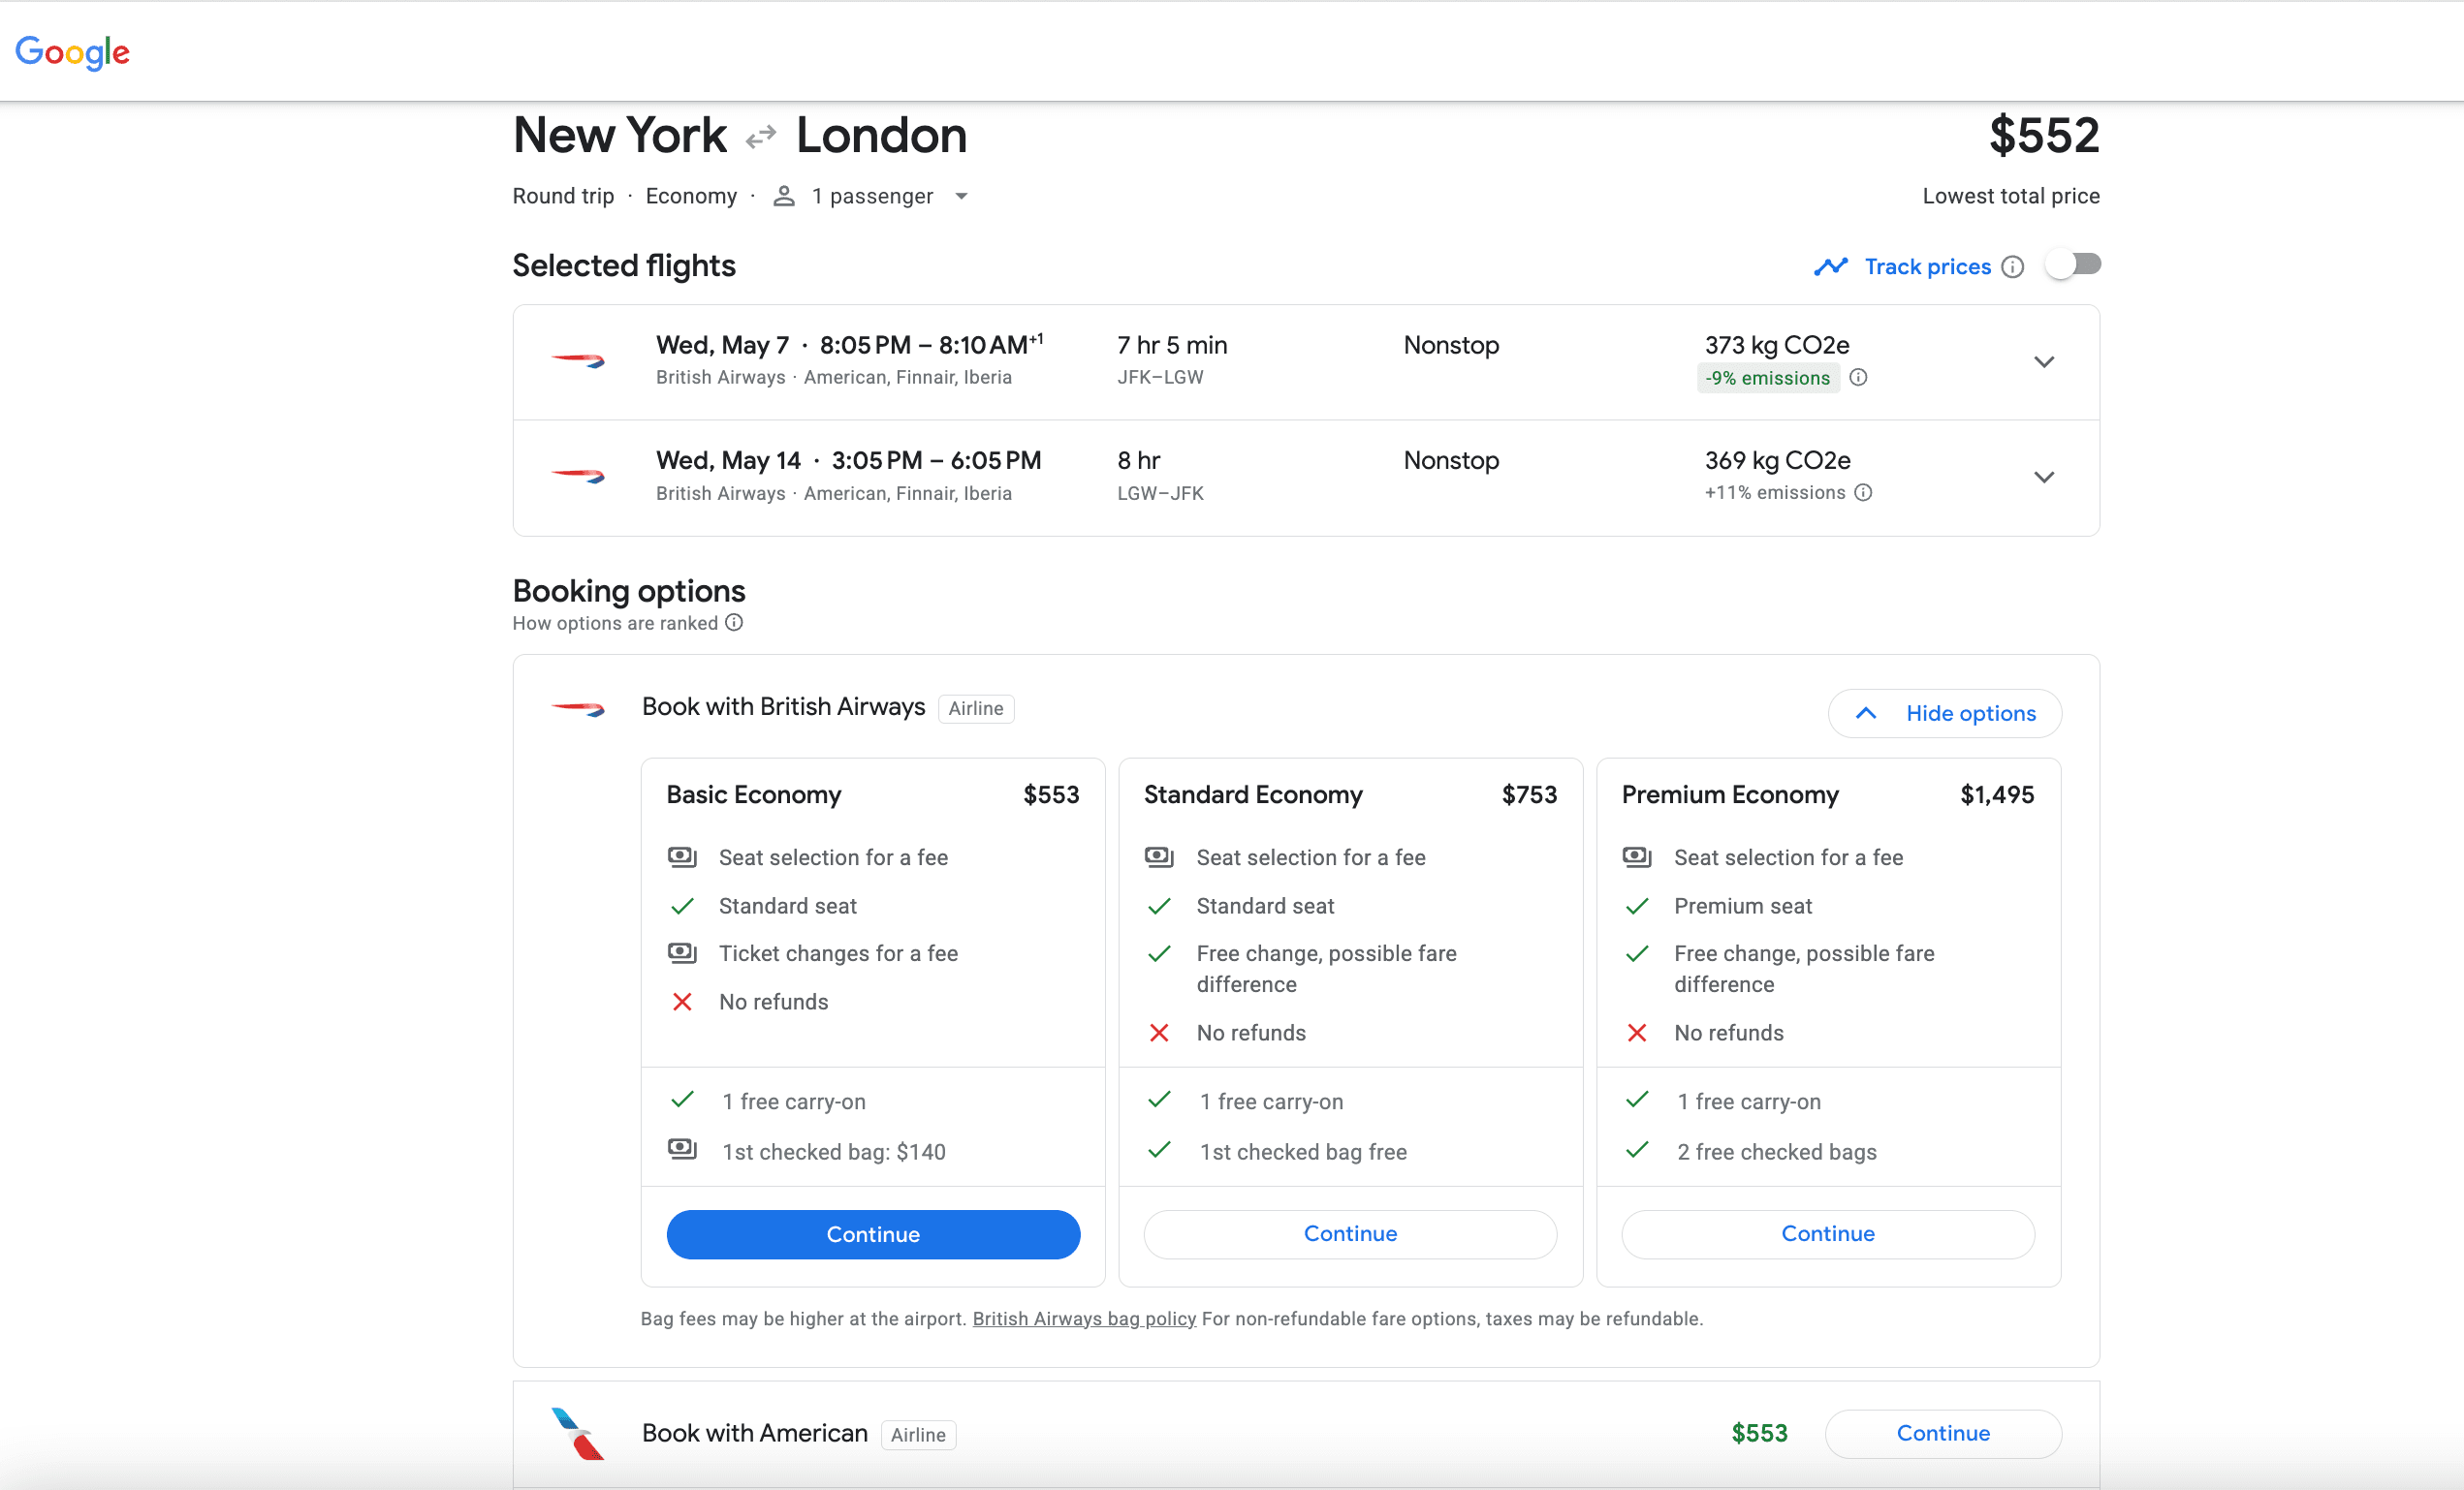The width and height of the screenshot is (2464, 1490).
Task: Click the -9% emissions badge
Action: pos(1767,378)
